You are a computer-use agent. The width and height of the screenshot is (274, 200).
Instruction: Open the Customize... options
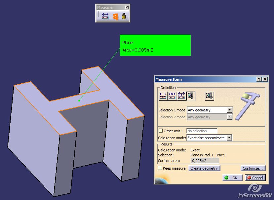pyautogui.click(x=253, y=168)
